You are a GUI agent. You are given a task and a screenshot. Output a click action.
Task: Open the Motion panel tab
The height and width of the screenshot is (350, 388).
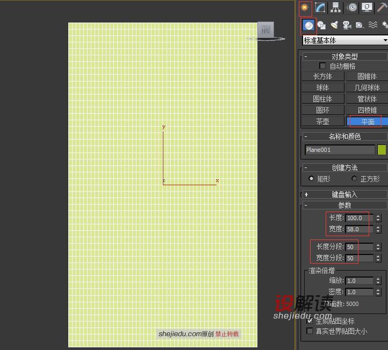click(x=353, y=8)
